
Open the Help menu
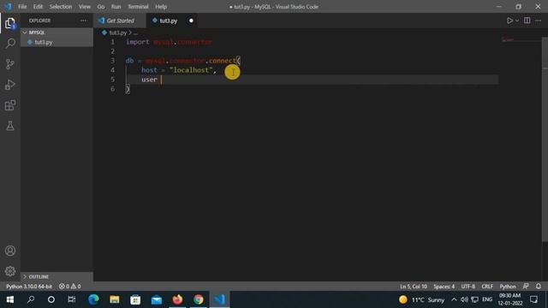click(161, 7)
